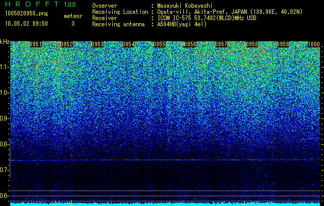
Task: Select the 0.9 frequency axis label
Action: (x=4, y=118)
